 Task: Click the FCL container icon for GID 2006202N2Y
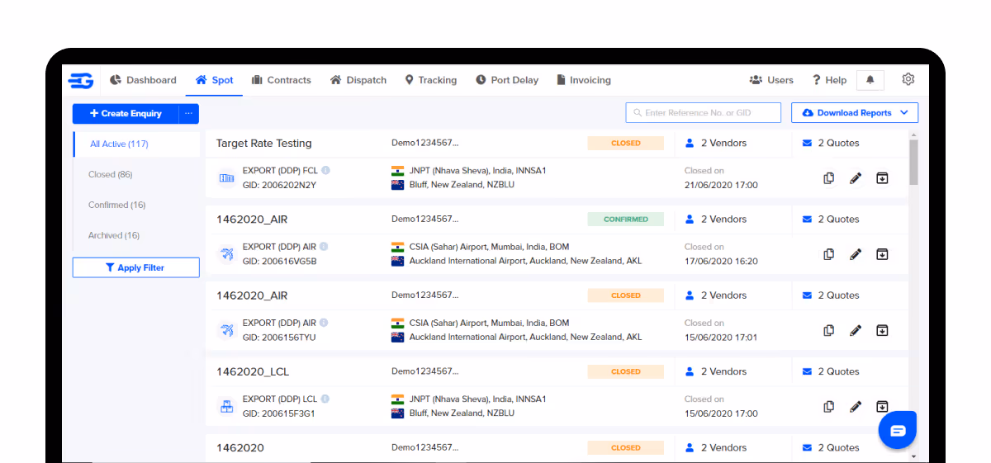(x=226, y=178)
